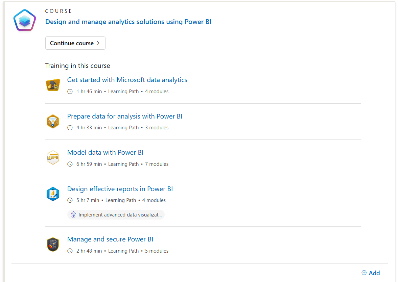This screenshot has height=282, width=398.
Task: Open the Model data with Power BI link
Action: [x=105, y=152]
